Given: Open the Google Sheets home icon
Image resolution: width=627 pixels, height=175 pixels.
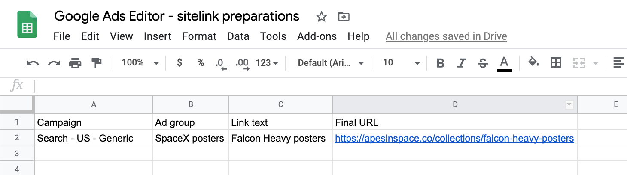Looking at the screenshot, I should point(27,24).
